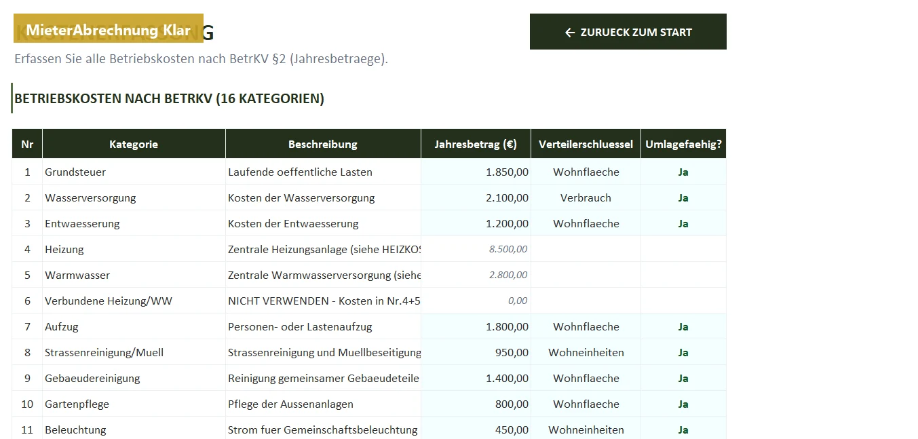Click the Entwaesserung category cell

[x=134, y=223]
